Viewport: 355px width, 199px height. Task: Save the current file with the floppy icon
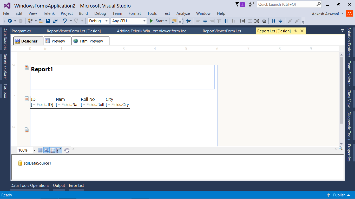coord(48,21)
